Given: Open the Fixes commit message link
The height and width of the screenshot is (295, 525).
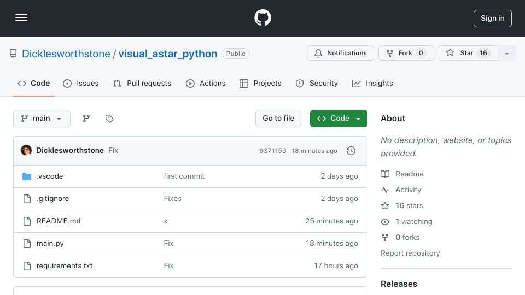Looking at the screenshot, I should click(x=172, y=199).
